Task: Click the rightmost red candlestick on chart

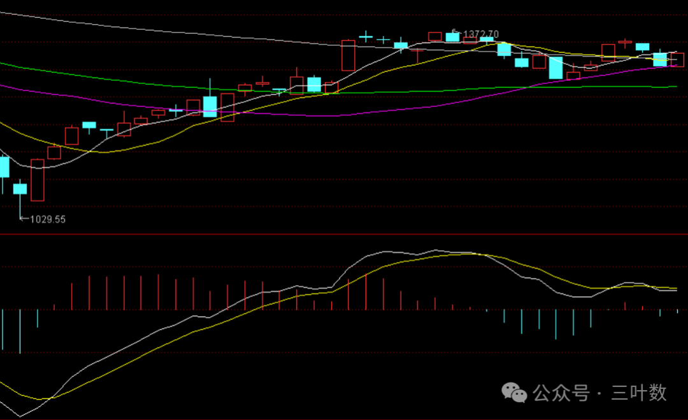Action: [677, 59]
